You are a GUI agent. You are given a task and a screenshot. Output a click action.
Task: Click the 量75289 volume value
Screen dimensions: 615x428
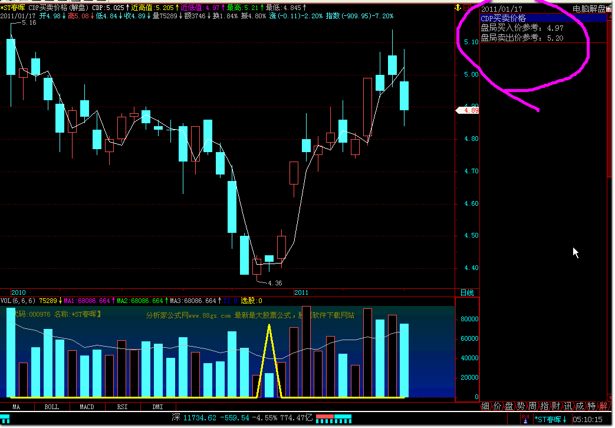click(165, 16)
